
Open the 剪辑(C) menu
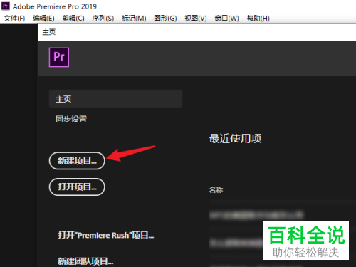tap(73, 19)
